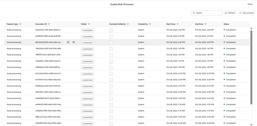Click /content/dam folder tag in 2:30 PM row
The image size is (257, 126).
[87, 30]
